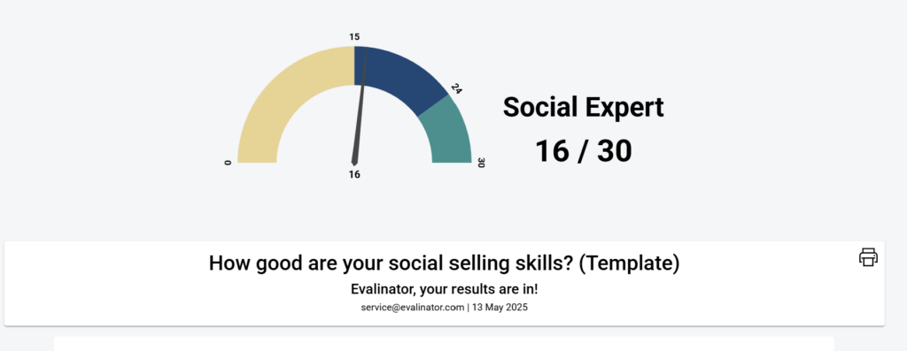907x351 pixels.
Task: Click the 15 gauge tick label
Action: click(354, 37)
